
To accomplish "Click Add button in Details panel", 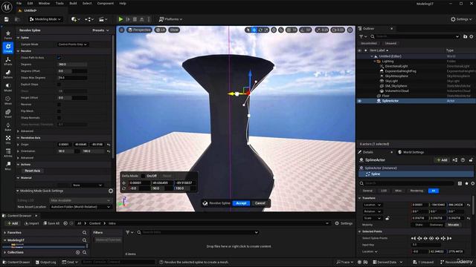I will 442,160.
